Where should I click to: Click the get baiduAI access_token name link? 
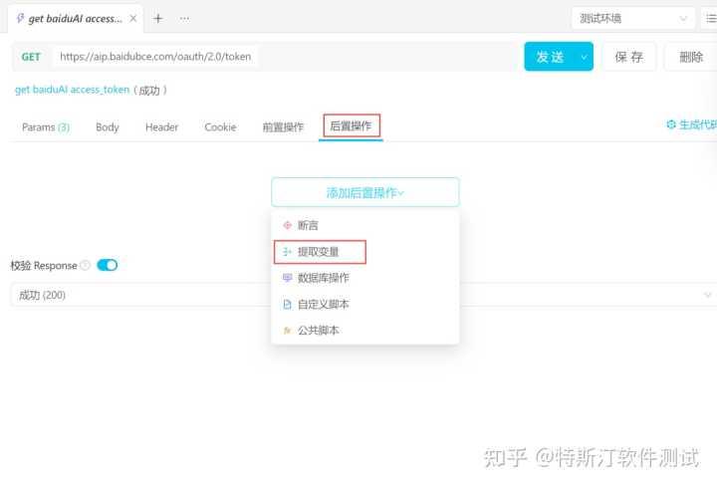pyautogui.click(x=73, y=90)
